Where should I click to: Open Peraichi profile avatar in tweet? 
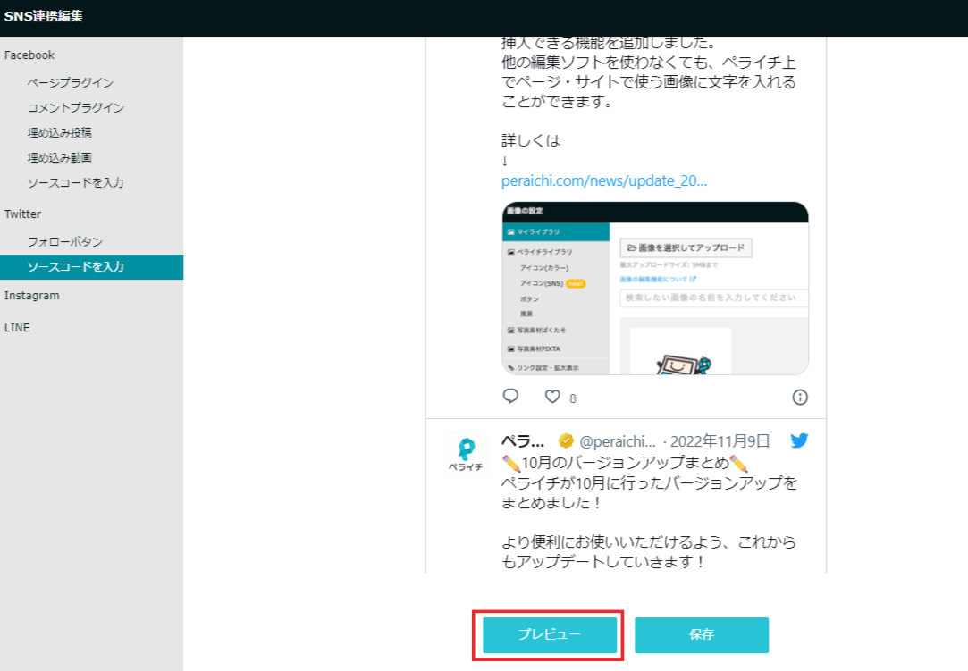(466, 454)
